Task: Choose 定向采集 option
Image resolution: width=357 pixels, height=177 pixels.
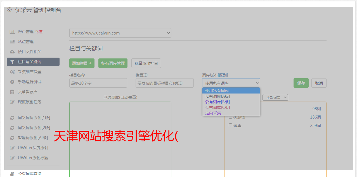Action: pos(231,113)
